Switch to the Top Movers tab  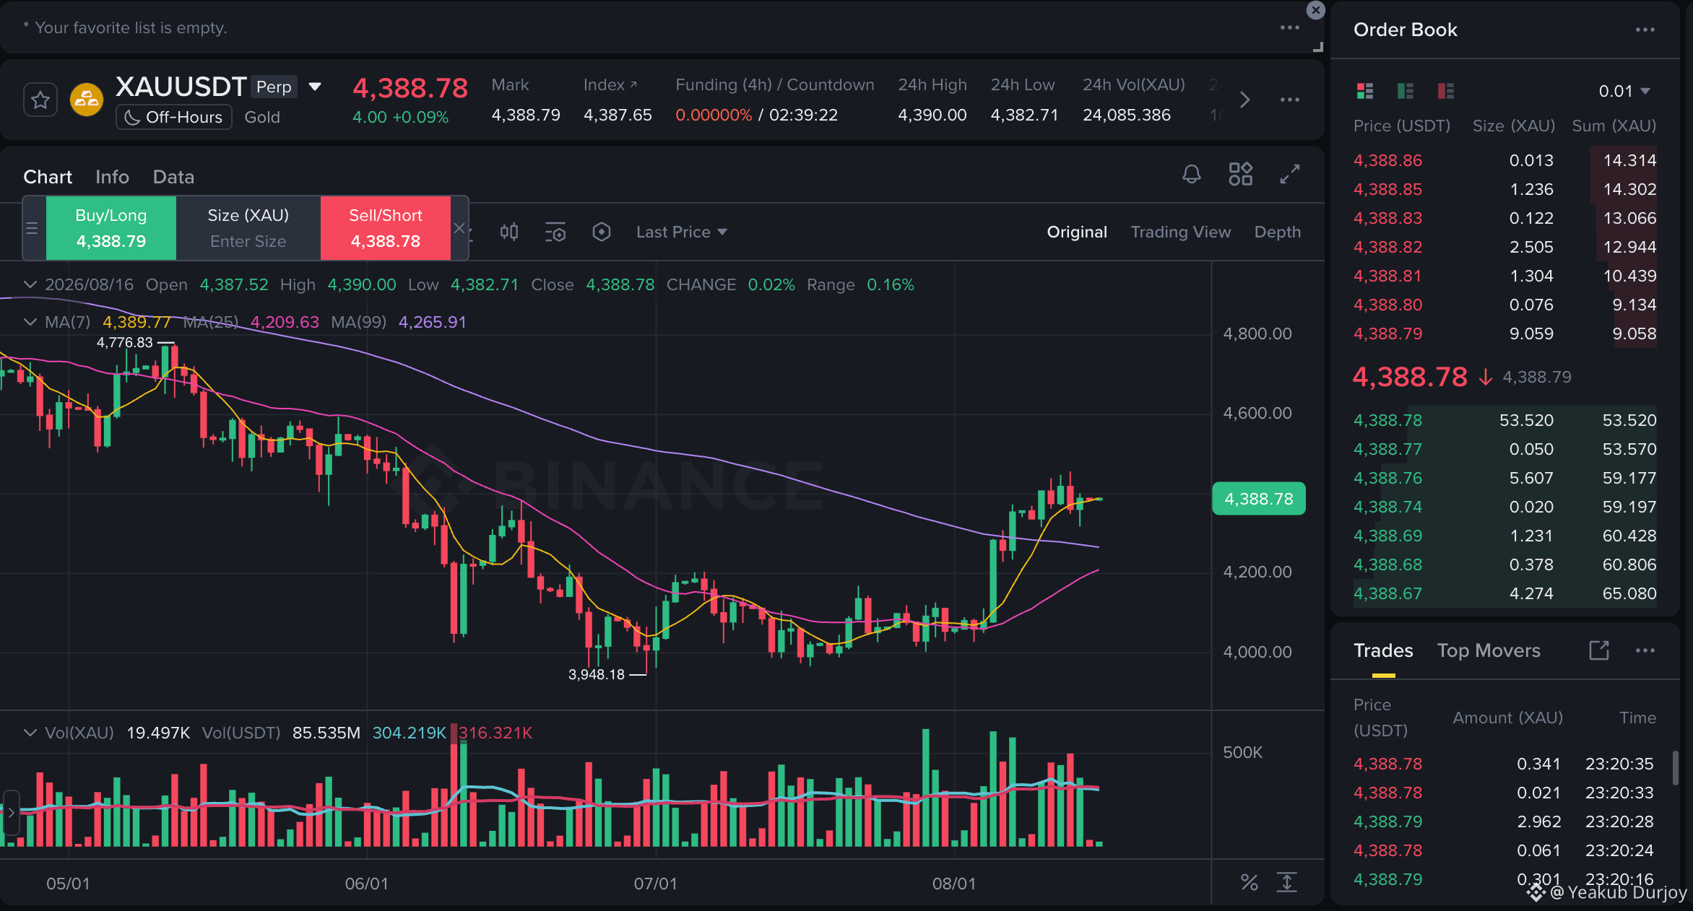tap(1489, 650)
